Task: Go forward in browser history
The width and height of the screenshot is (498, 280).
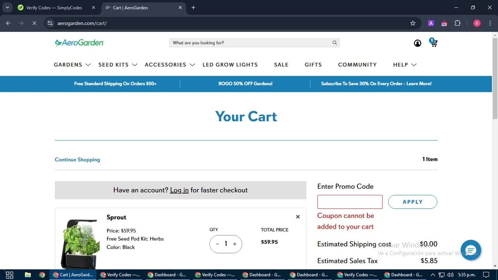Action: click(x=21, y=23)
